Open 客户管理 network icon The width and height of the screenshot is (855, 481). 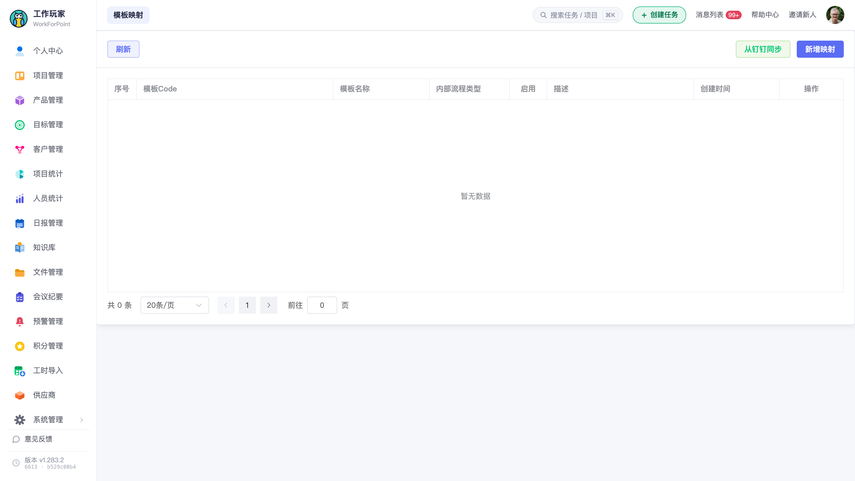click(20, 149)
